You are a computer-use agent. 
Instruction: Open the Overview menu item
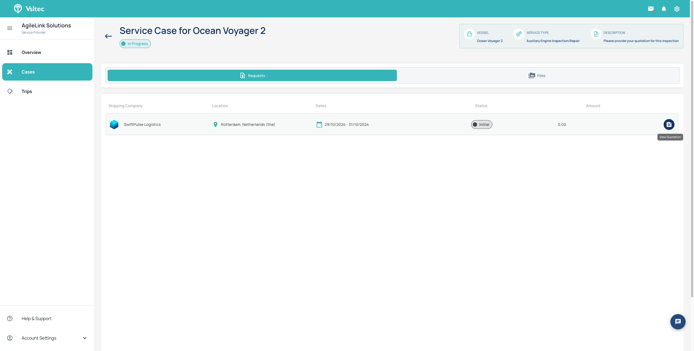47,52
